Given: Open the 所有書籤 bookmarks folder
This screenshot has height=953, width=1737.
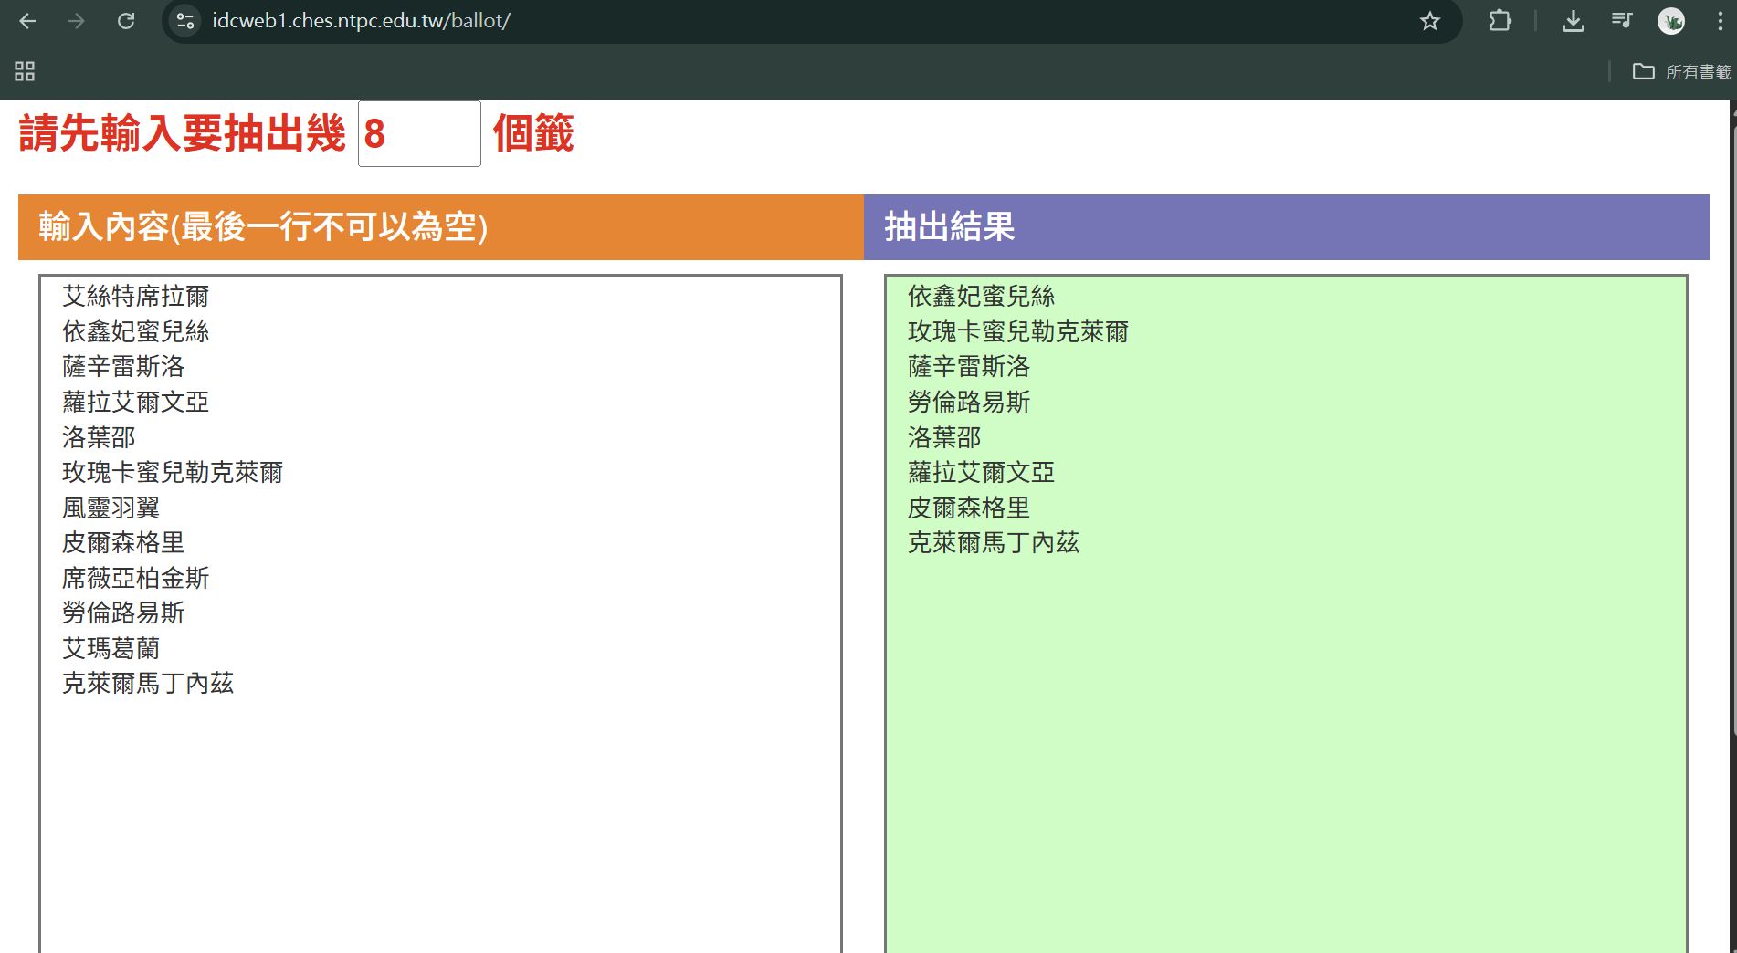Looking at the screenshot, I should [1681, 71].
